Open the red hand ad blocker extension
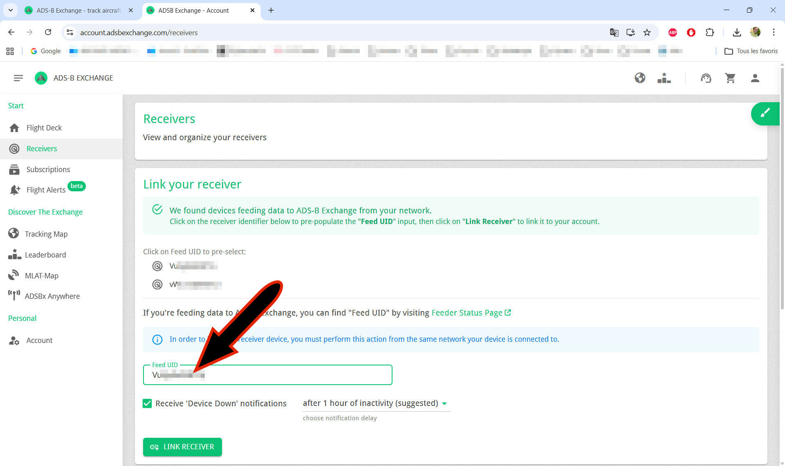Screen dimensions: 785x466 point(691,32)
